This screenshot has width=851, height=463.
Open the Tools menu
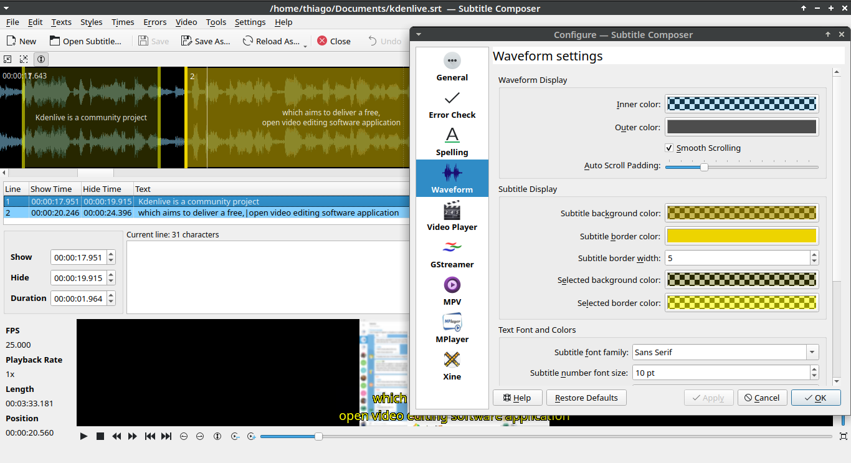pyautogui.click(x=216, y=22)
